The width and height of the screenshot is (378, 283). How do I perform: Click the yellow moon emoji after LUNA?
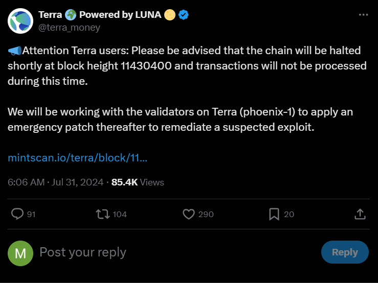pyautogui.click(x=170, y=15)
